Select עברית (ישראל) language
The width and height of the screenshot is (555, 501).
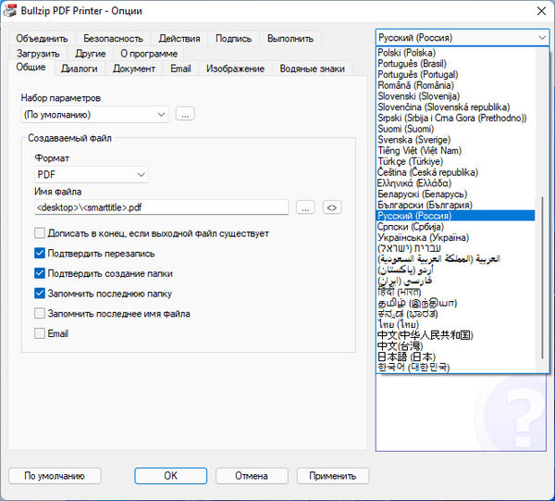tap(455, 248)
